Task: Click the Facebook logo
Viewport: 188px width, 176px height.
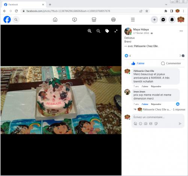Action: click(7, 20)
